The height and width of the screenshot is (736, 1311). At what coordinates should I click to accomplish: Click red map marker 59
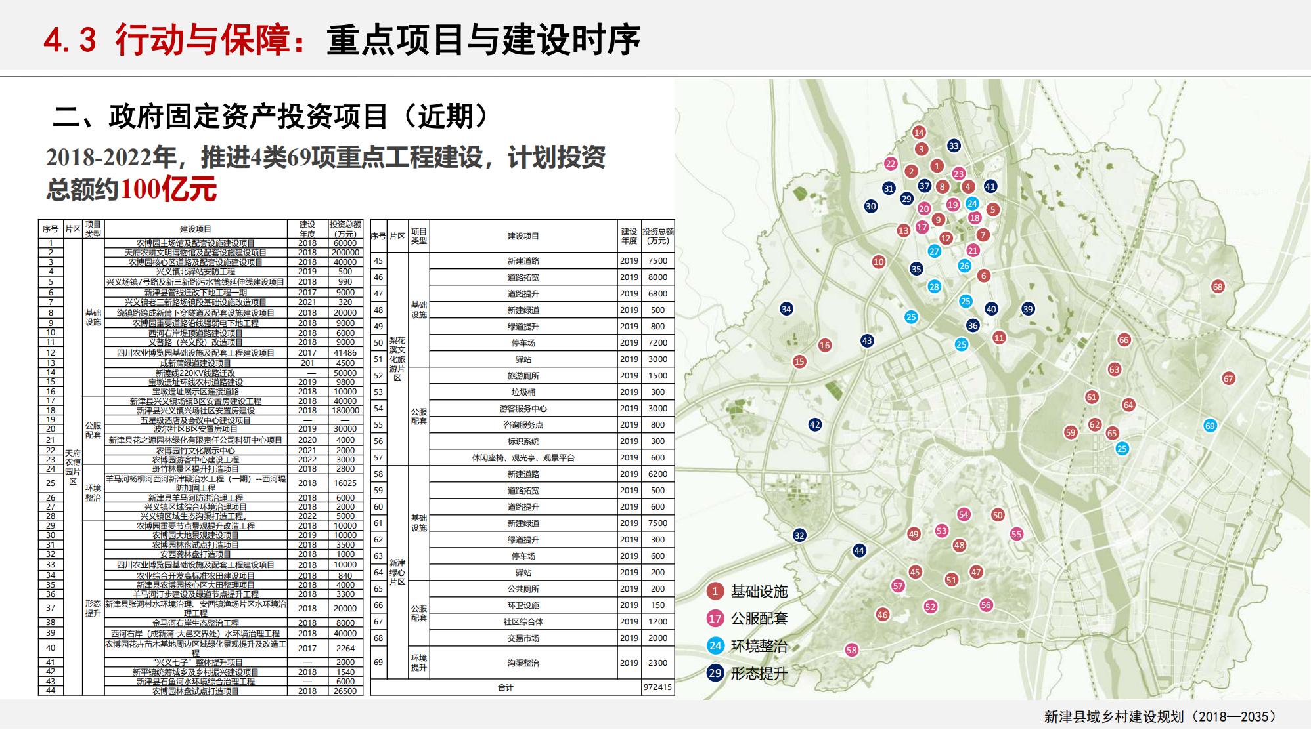[1071, 432]
